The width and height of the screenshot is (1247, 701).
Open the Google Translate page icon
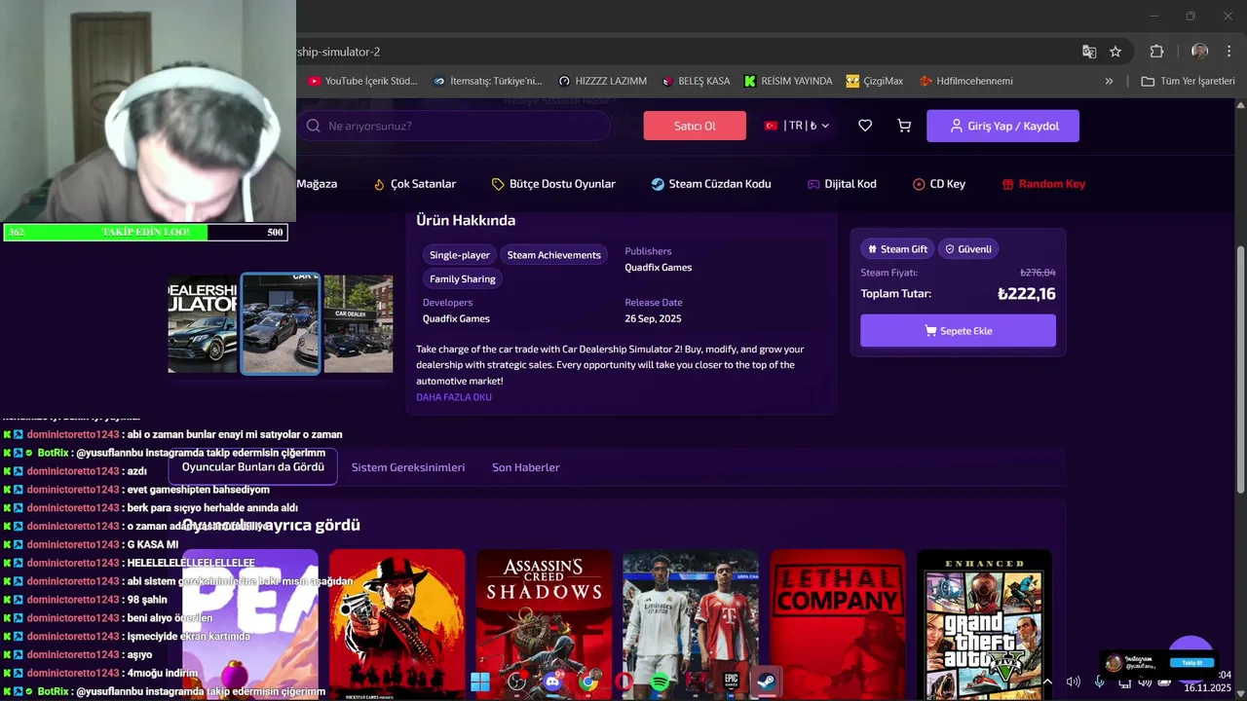point(1089,52)
